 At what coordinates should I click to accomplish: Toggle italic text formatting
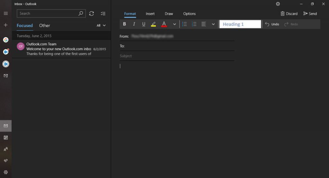134,24
